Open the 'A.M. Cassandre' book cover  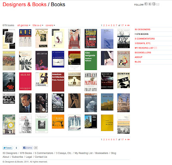point(42,79)
